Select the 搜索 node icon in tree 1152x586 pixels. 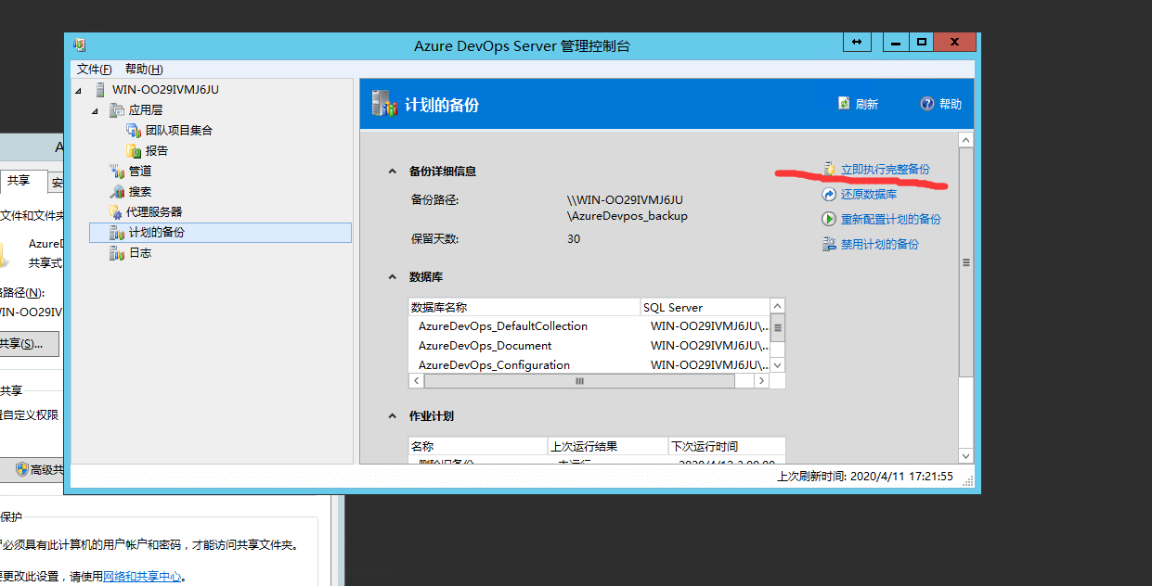coord(117,192)
